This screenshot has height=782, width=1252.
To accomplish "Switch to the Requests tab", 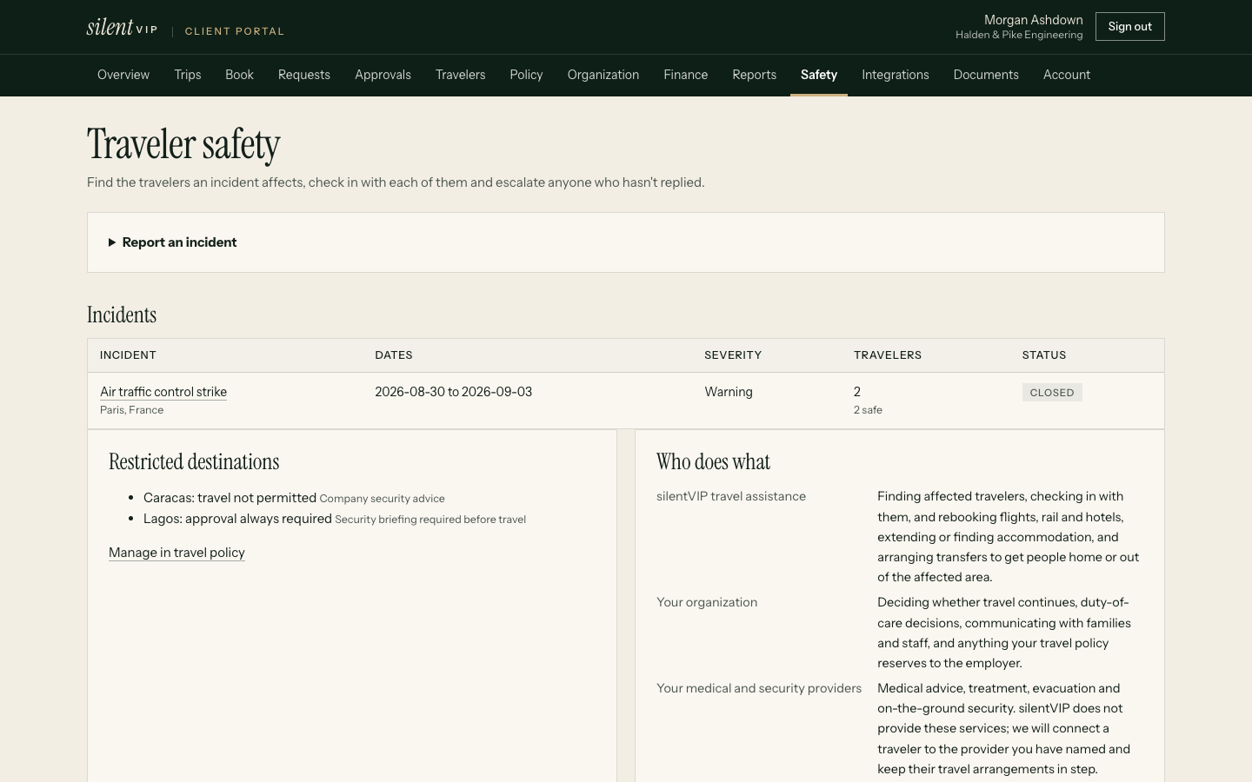I will (x=304, y=75).
